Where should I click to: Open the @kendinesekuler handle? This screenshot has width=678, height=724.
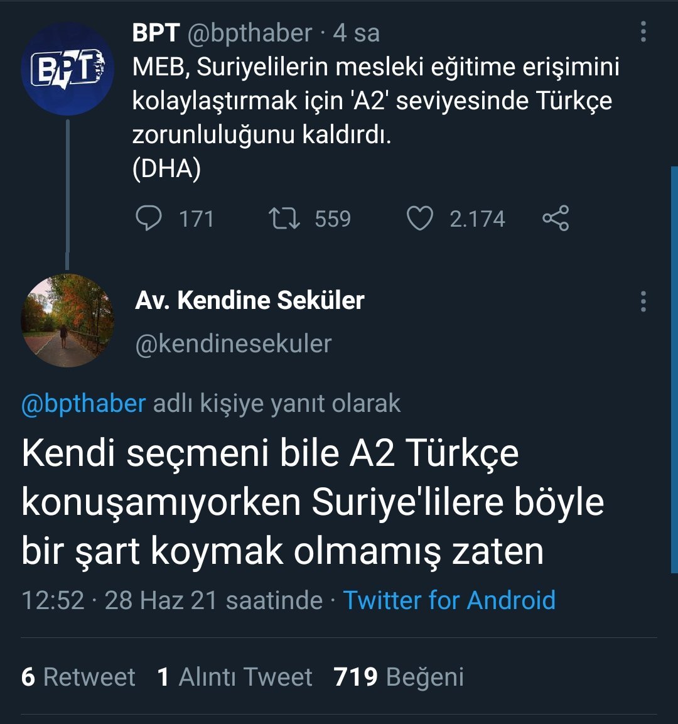pos(234,343)
